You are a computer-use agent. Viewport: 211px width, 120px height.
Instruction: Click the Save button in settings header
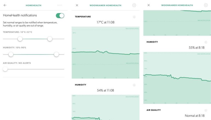click(59, 5)
